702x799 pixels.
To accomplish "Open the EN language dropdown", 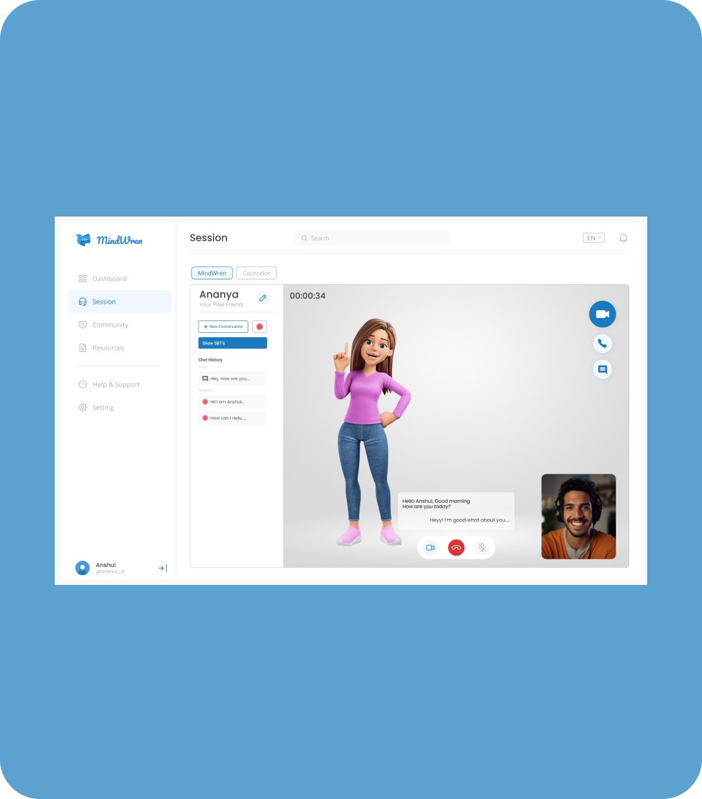I will pos(594,238).
